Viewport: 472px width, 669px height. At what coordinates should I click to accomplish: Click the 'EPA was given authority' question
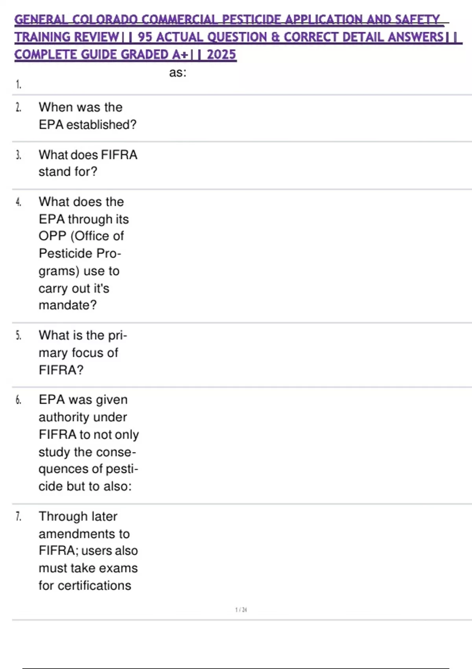tap(88, 443)
